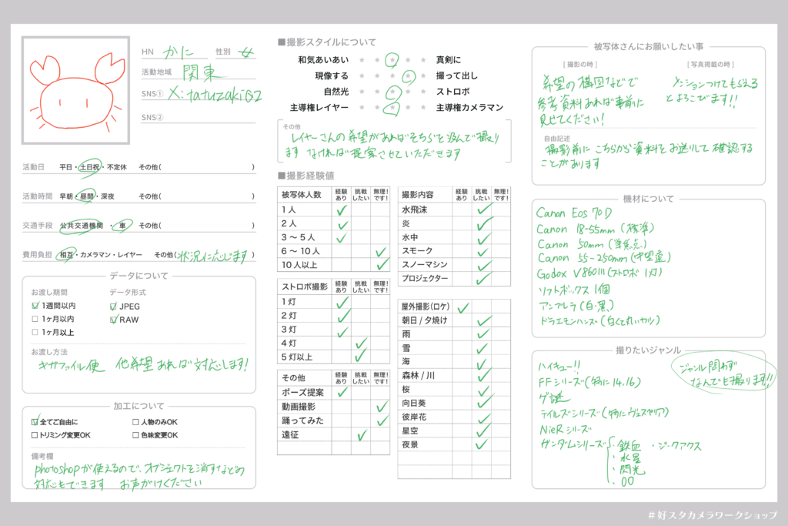Toggle the JPEG data format checkbox
Image resolution: width=788 pixels, height=526 pixels.
[113, 307]
